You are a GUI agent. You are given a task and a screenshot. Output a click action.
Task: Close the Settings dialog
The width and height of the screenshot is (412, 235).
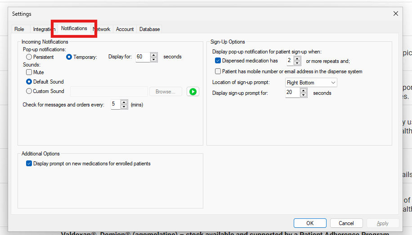(x=396, y=13)
